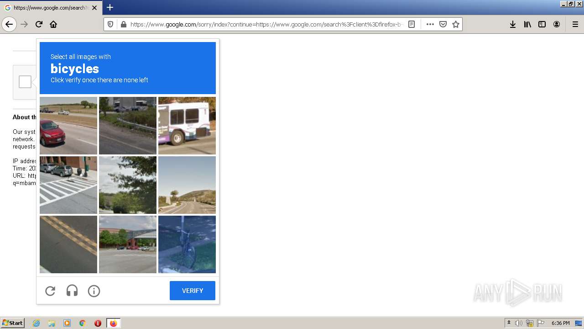This screenshot has height=329, width=584.
Task: Show site security padlock info
Action: point(123,24)
